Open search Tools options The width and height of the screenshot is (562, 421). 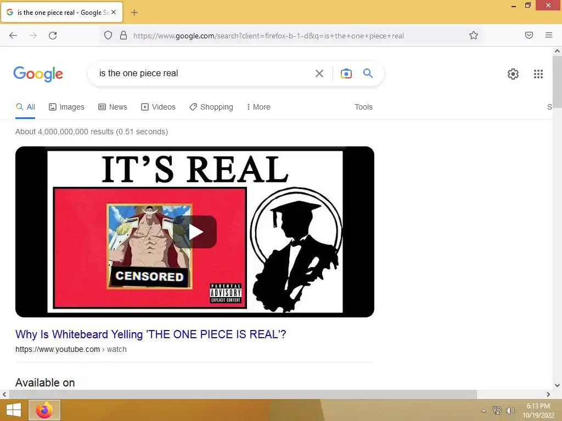pos(363,107)
